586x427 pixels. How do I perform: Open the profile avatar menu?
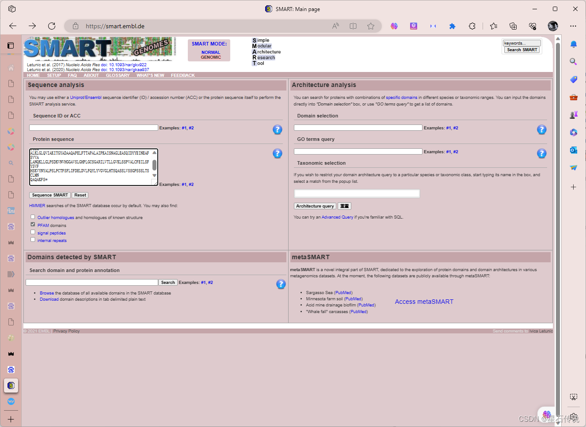click(x=553, y=26)
